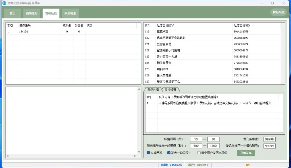Toggle the 过滤已发 checkbox

point(148,153)
